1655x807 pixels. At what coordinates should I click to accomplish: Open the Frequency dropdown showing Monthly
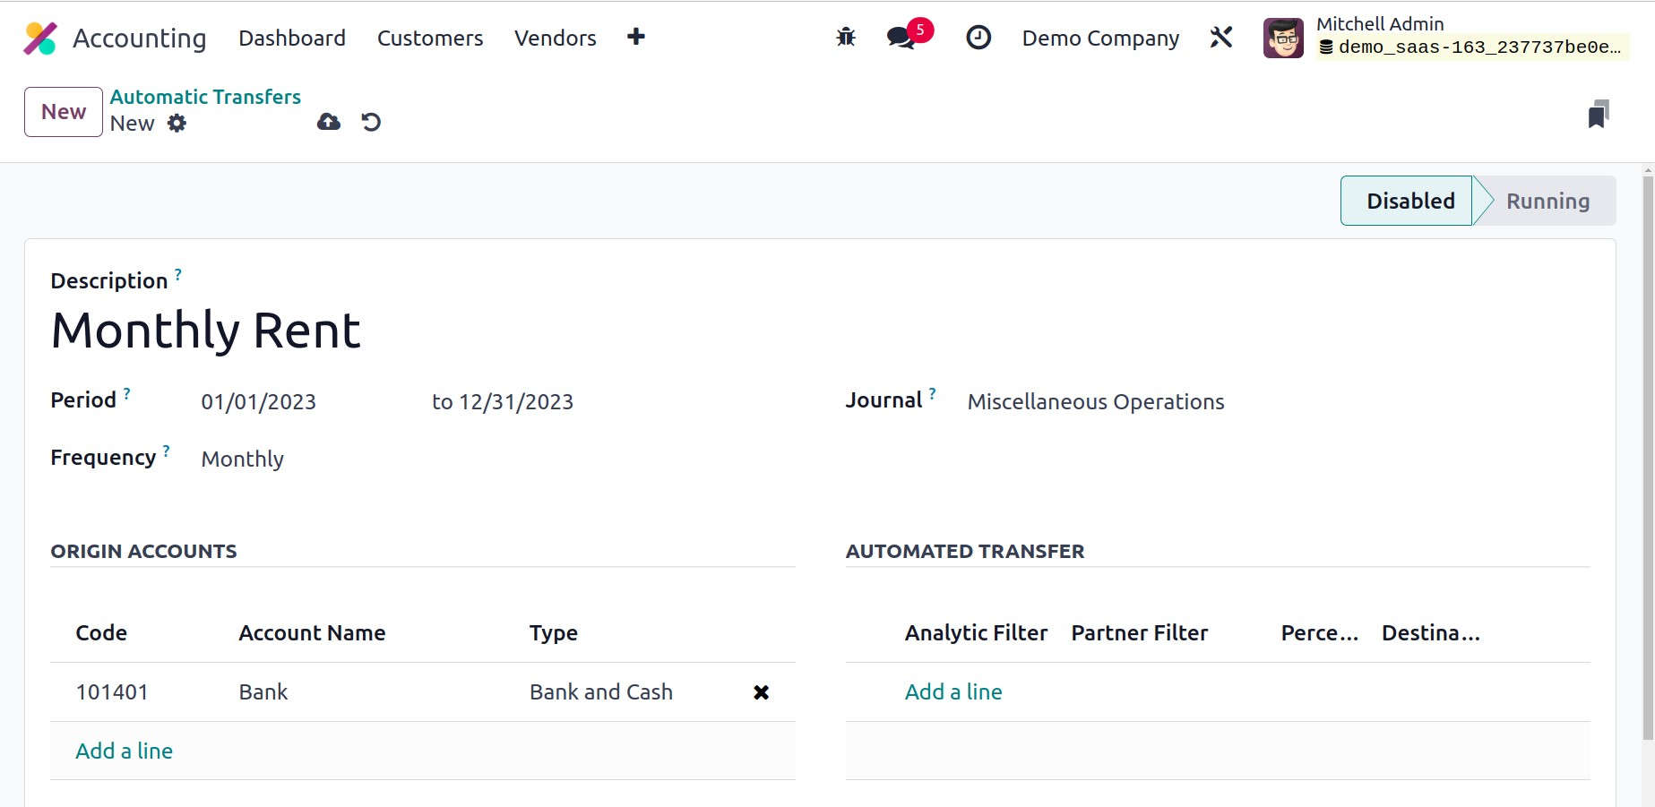pyautogui.click(x=243, y=459)
